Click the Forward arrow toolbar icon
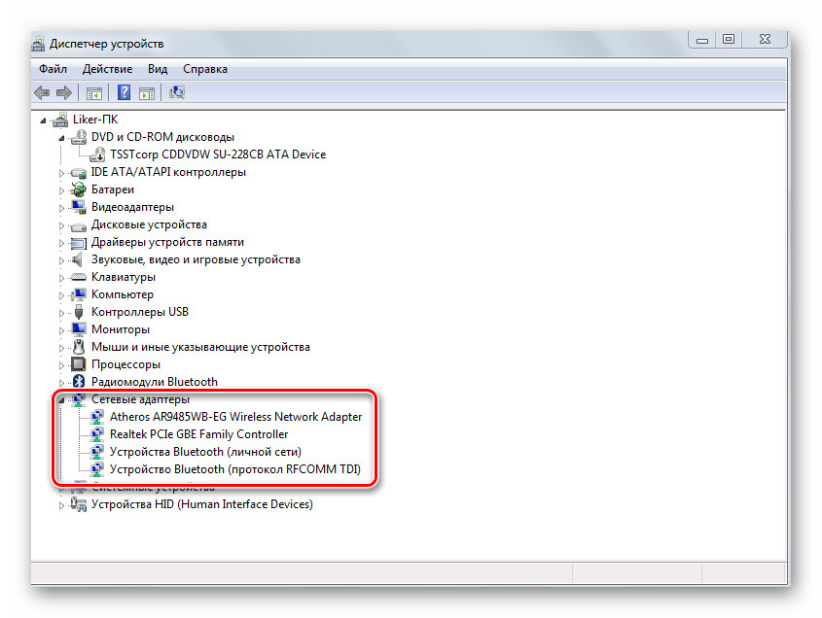This screenshot has height=618, width=822. point(64,93)
